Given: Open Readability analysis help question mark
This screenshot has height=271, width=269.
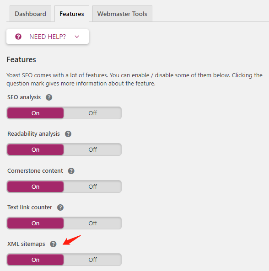Looking at the screenshot, I should click(x=68, y=134).
